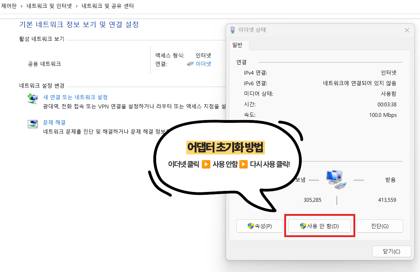Click the UAC shield on 사용 안 함(D)
420x272 pixels.
[x=302, y=226]
